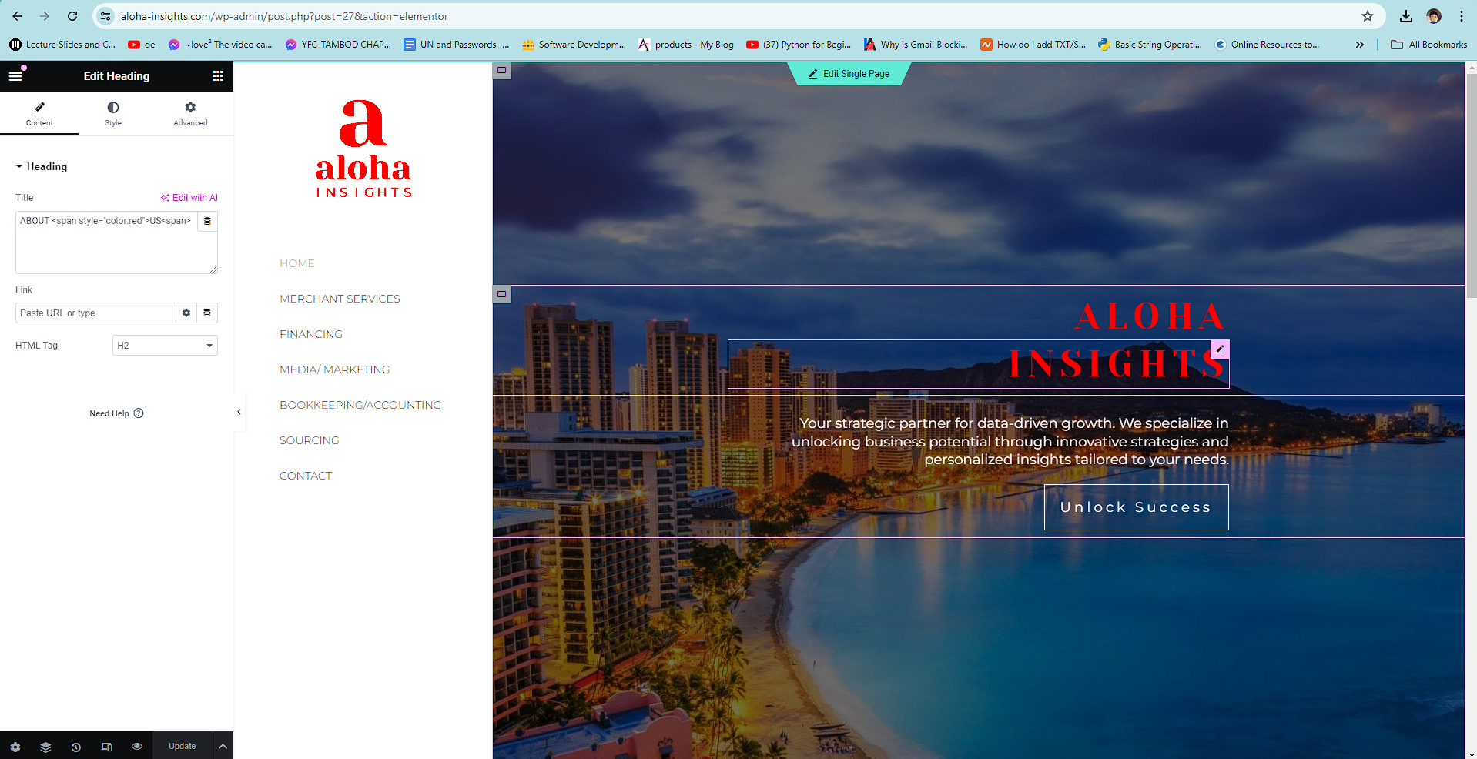Expand save options arrow beside Update

(223, 746)
